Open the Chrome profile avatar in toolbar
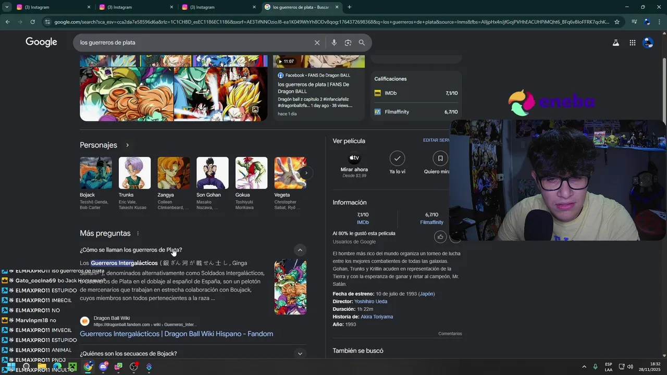Viewport: 667px width, 375px height. 647,22
